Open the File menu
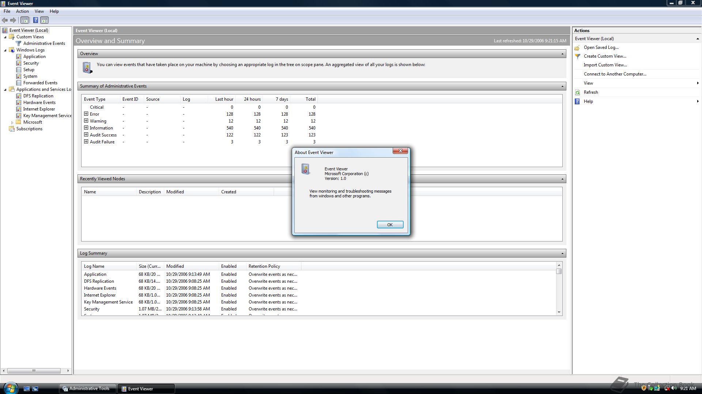 click(x=7, y=11)
